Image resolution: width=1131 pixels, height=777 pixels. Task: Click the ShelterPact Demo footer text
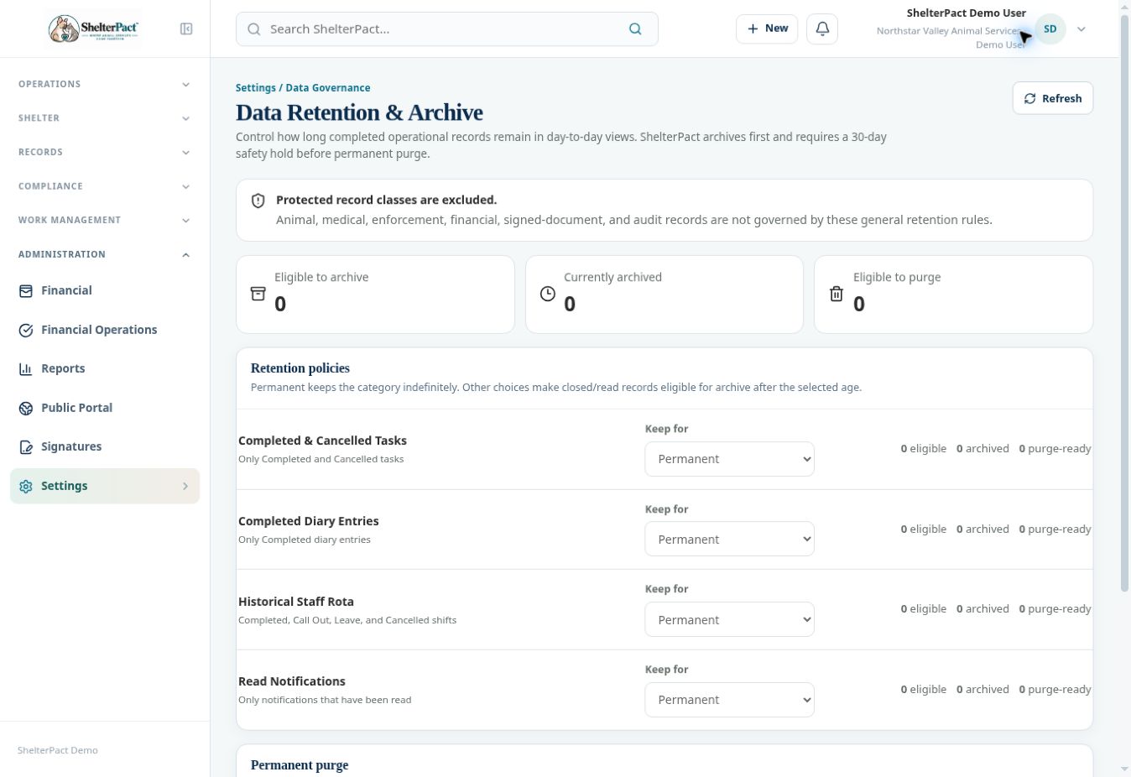pos(58,750)
